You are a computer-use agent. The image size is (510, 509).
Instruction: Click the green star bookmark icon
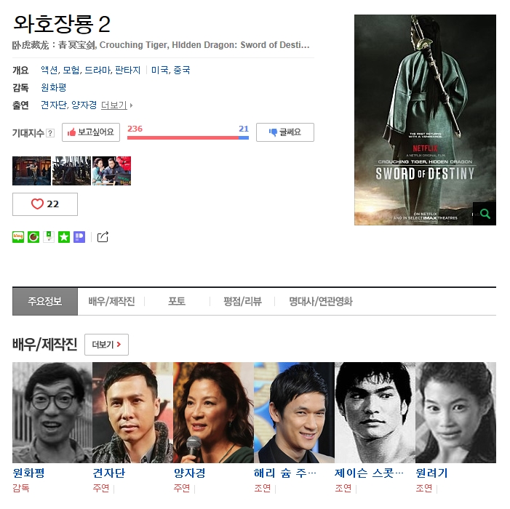[x=64, y=237]
